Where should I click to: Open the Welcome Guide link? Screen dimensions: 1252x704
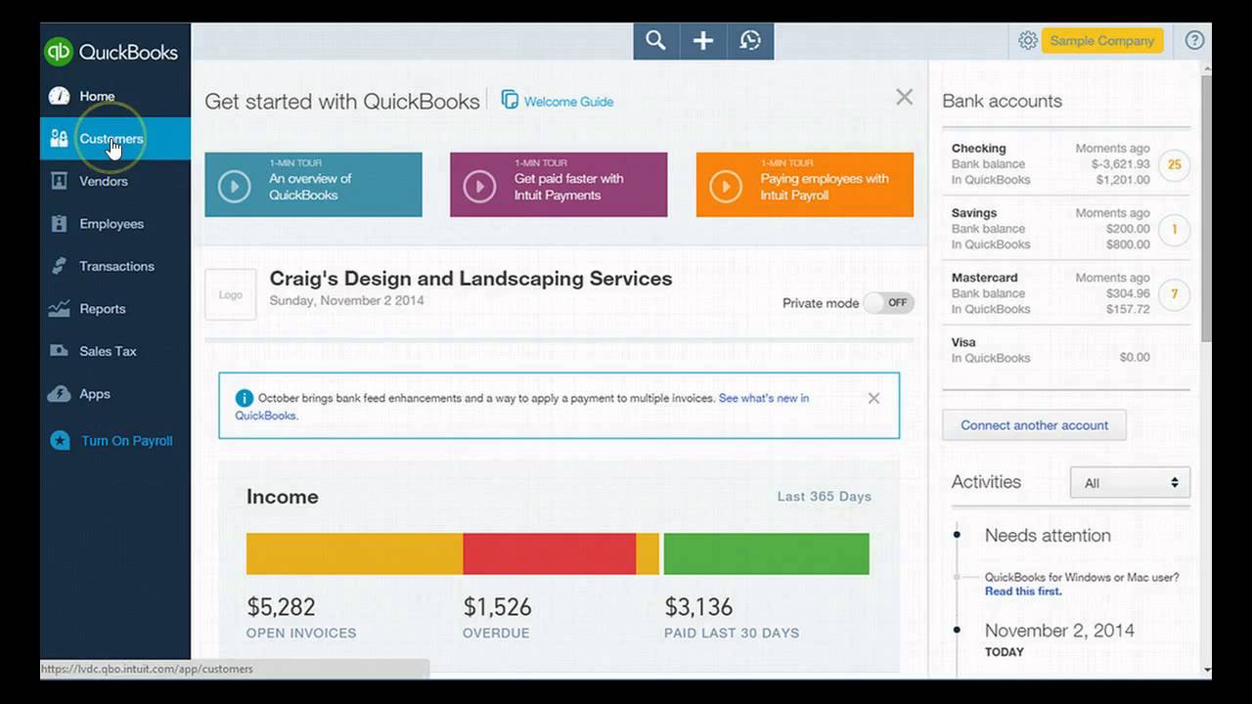(x=568, y=102)
